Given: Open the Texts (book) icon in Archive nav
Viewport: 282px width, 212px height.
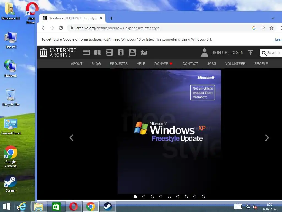Looking at the screenshot, I should [x=98, y=52].
